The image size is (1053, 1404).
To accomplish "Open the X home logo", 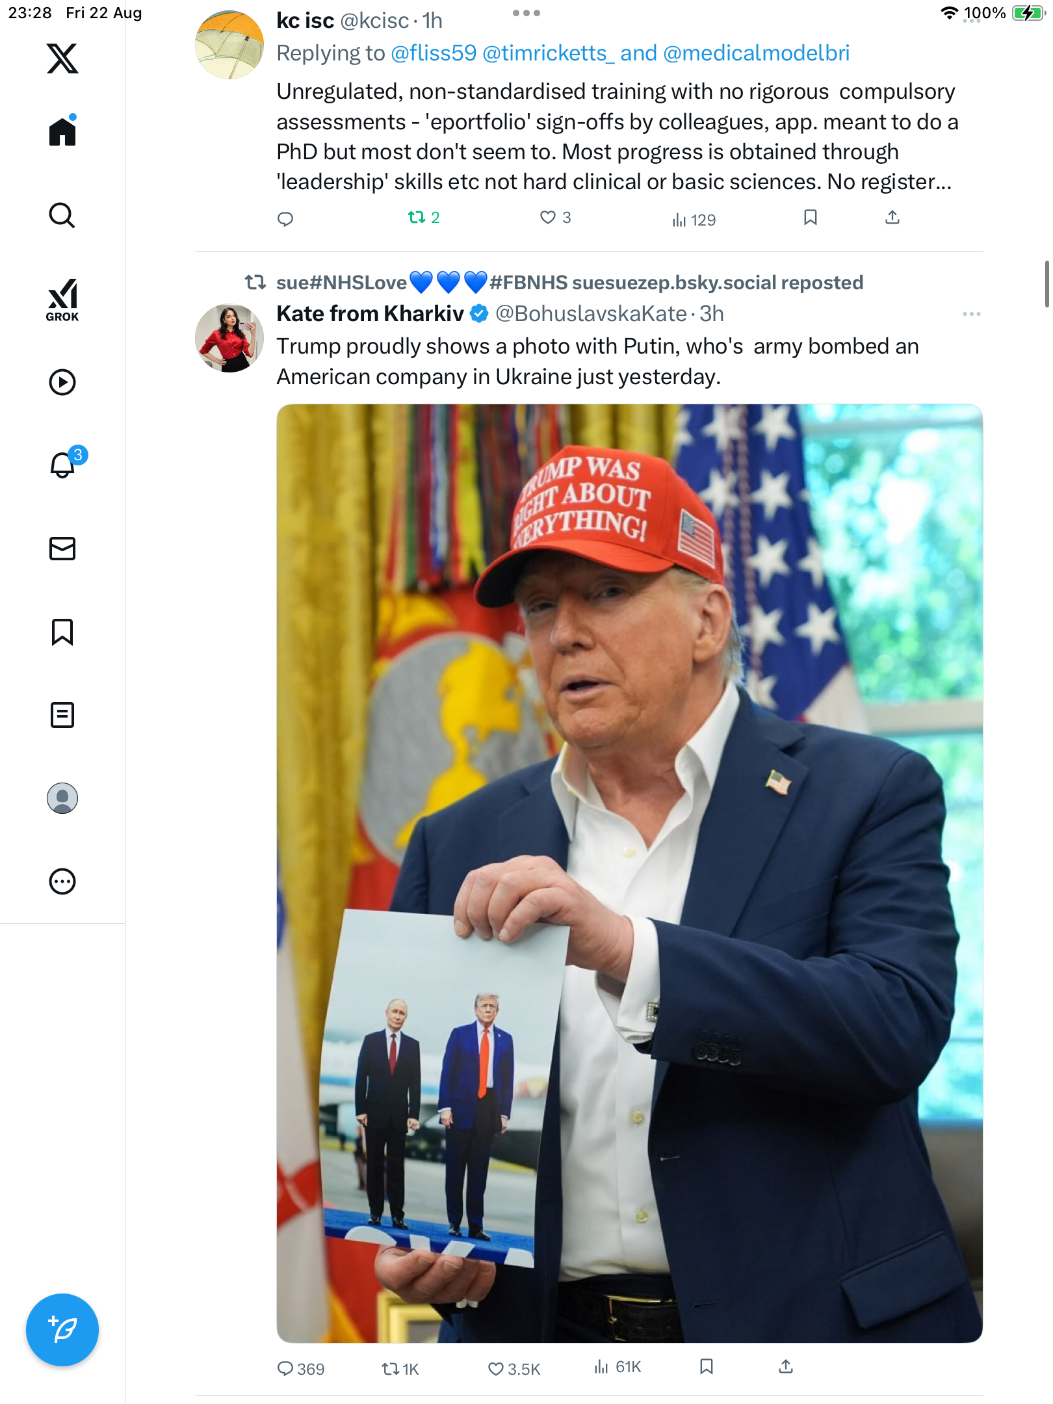I will click(x=62, y=58).
